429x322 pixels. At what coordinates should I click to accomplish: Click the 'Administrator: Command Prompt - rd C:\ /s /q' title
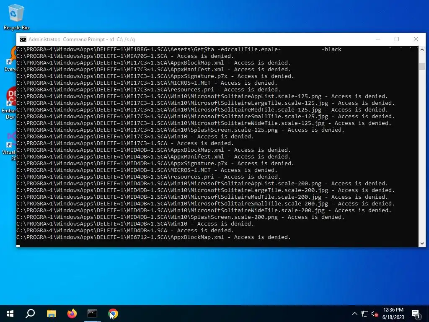click(82, 39)
